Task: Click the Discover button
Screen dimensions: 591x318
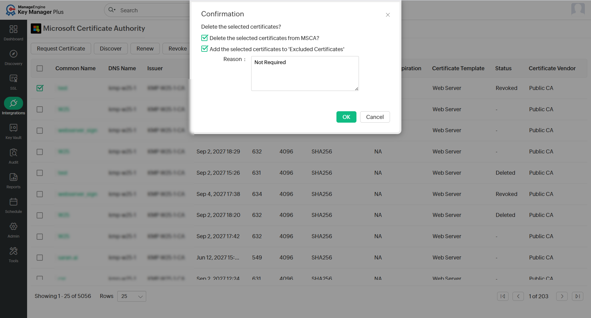Action: 111,49
